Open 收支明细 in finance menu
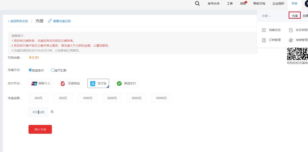This screenshot has width=308, height=152. coord(302,30)
